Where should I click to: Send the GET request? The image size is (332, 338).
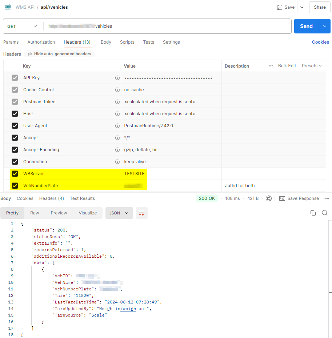tap(306, 26)
